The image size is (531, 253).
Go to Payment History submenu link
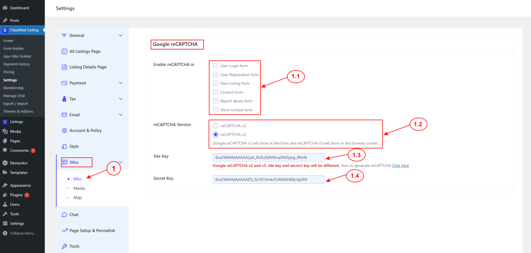pyautogui.click(x=17, y=64)
